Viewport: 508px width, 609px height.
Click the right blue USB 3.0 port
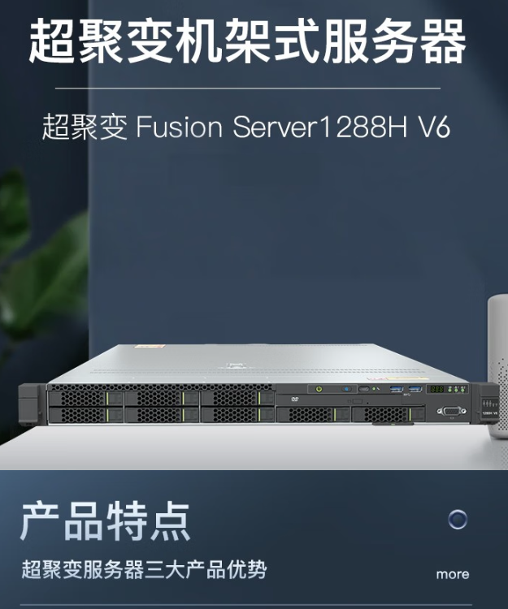point(415,389)
